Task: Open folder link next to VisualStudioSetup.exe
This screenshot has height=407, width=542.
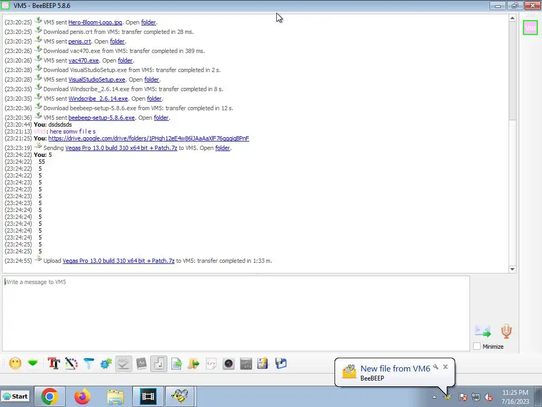Action: pyautogui.click(x=151, y=79)
